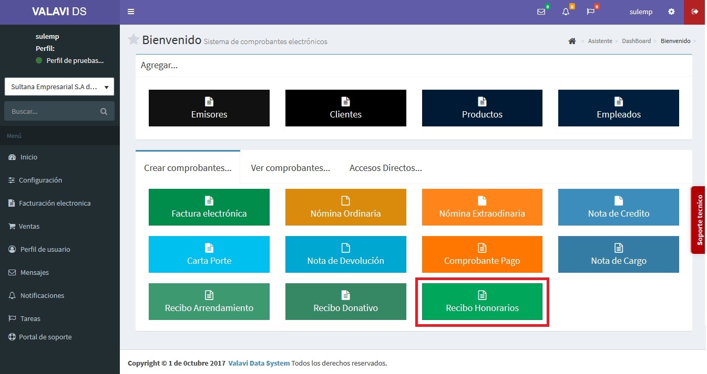
Task: Switch to the Ver comprobantes tab
Action: click(290, 168)
